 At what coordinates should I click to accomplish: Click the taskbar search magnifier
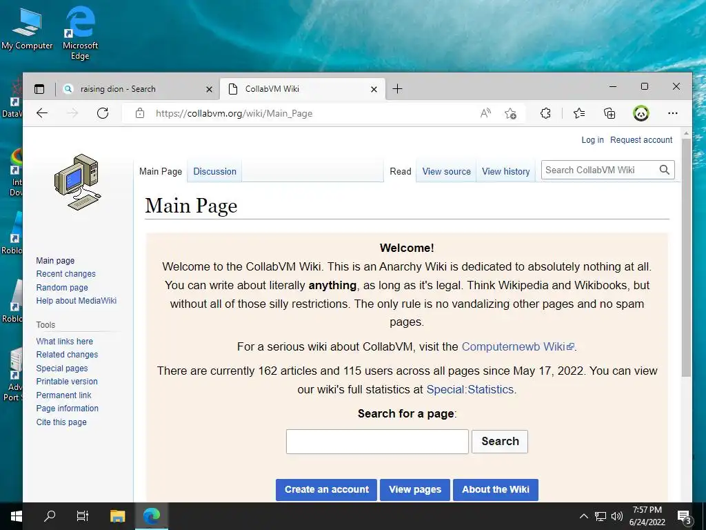[x=50, y=516]
